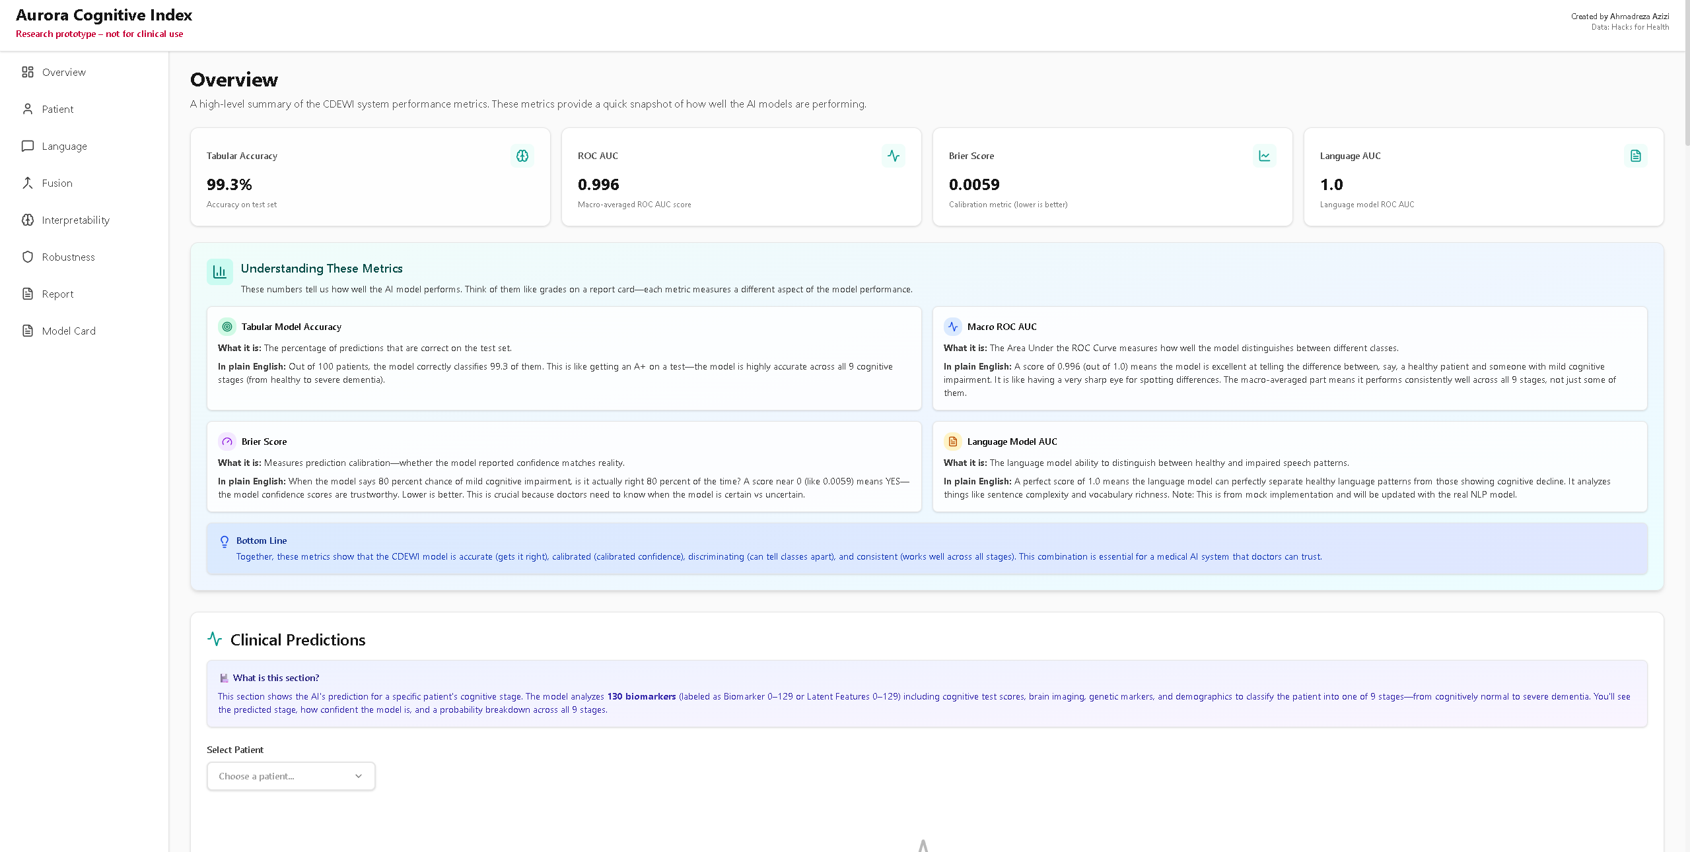Click the Aurora Cognitive Index title

103,15
